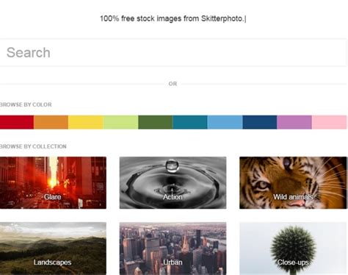Browse the Urban city collection
The image size is (348, 275).
coord(173,249)
